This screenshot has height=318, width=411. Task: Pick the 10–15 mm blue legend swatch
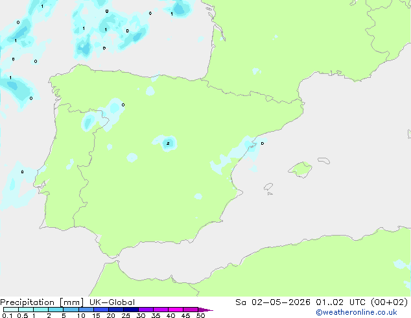[x=86, y=310]
